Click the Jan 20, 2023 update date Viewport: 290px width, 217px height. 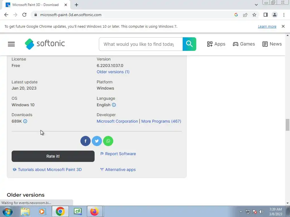point(24,88)
